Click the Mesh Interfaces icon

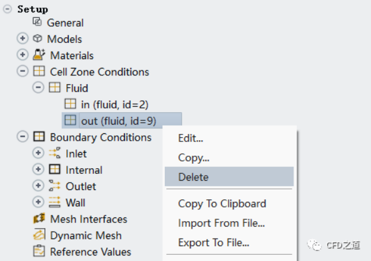[x=39, y=219]
